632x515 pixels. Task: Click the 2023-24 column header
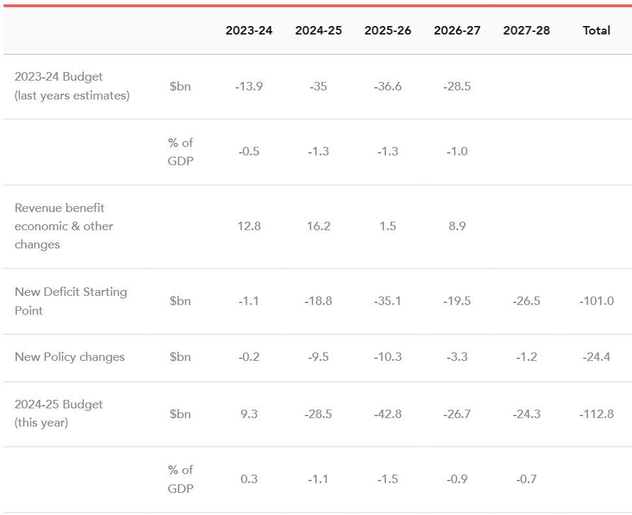(x=249, y=31)
